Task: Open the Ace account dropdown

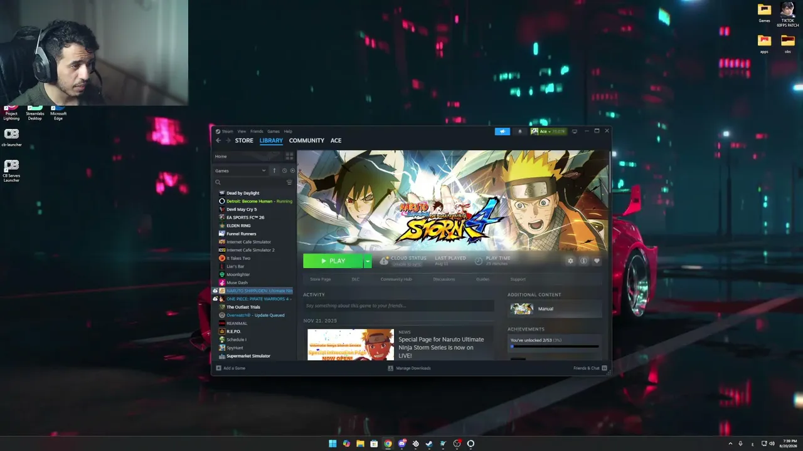Action: point(548,132)
